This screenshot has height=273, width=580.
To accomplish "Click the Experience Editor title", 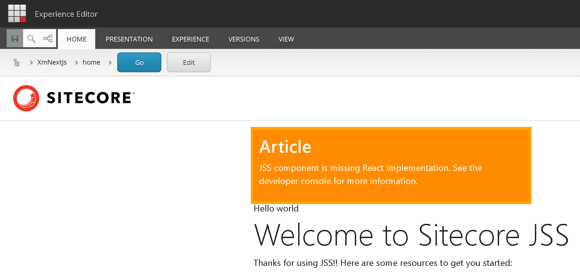I will tap(66, 14).
